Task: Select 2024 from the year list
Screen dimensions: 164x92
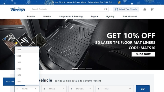Action: (27, 56)
